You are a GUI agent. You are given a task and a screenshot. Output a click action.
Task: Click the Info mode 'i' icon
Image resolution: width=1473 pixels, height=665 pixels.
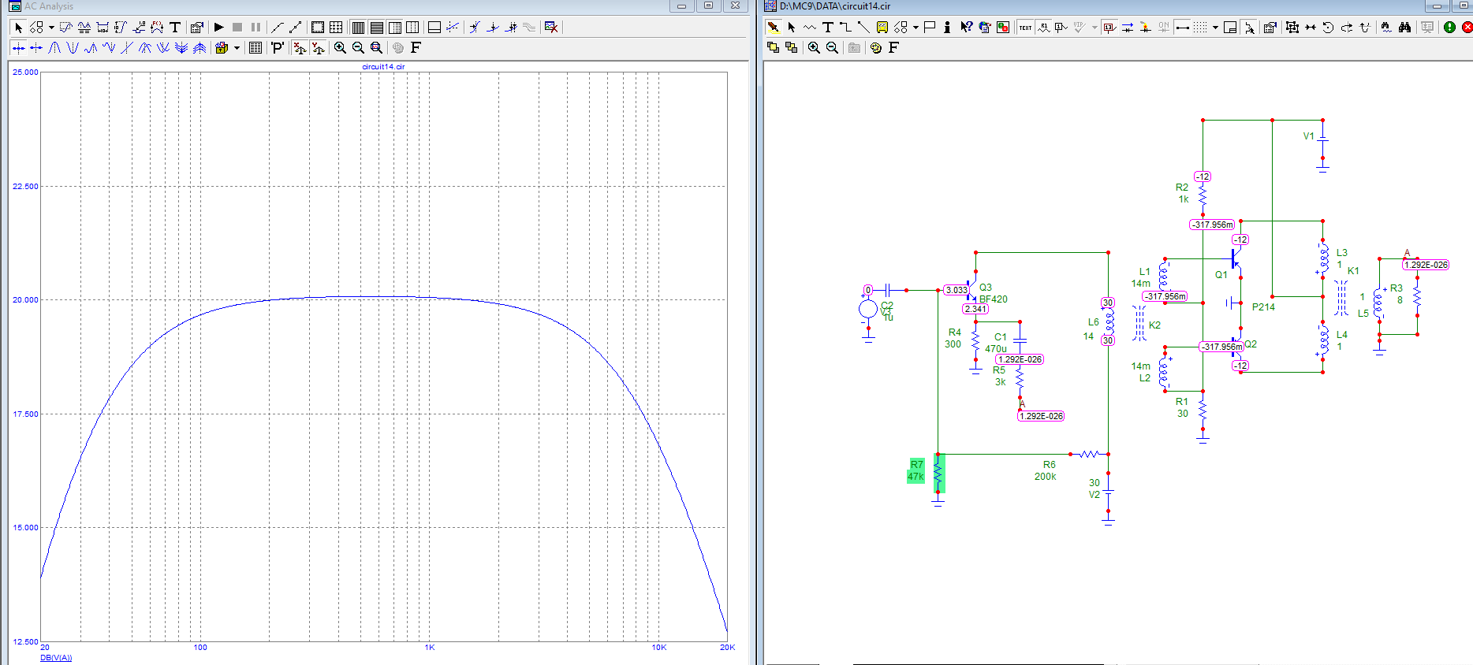click(947, 28)
